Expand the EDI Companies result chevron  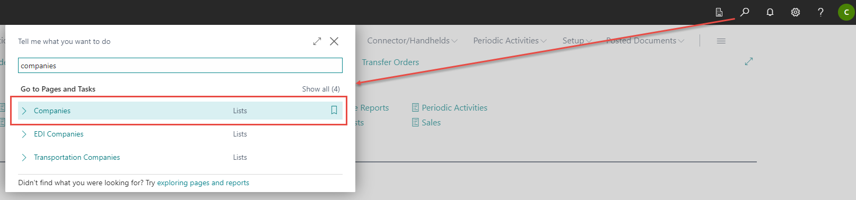tap(24, 134)
